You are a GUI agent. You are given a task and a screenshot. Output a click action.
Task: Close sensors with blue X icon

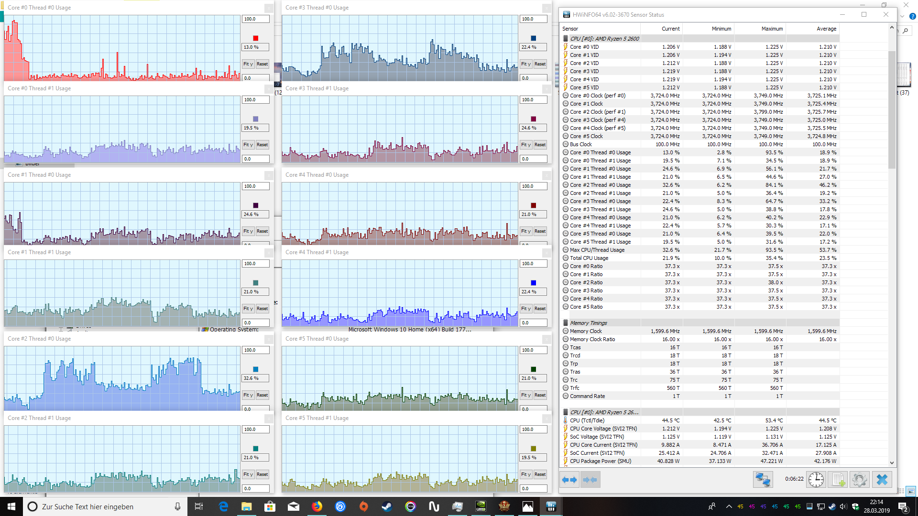tap(882, 479)
